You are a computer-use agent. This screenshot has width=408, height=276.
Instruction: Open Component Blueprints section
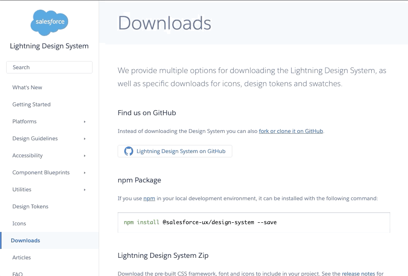pyautogui.click(x=41, y=172)
